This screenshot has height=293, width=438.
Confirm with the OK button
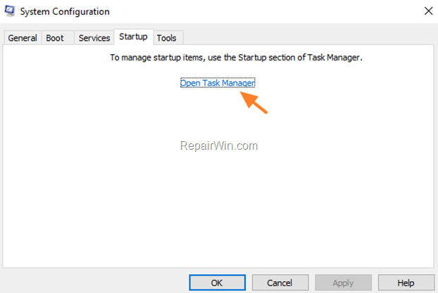[x=217, y=282]
